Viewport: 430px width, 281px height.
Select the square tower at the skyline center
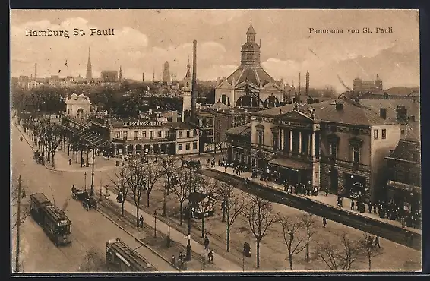[x=166, y=71]
